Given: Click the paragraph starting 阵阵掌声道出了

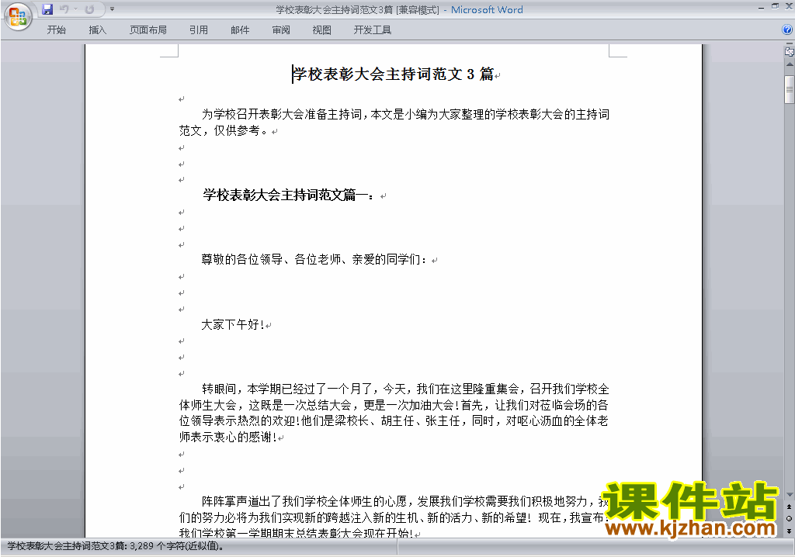Looking at the screenshot, I should point(394,517).
